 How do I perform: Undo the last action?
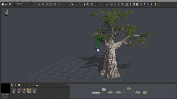tap(18, 4)
